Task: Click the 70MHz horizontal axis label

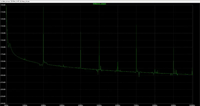Action: [x=136, y=105]
